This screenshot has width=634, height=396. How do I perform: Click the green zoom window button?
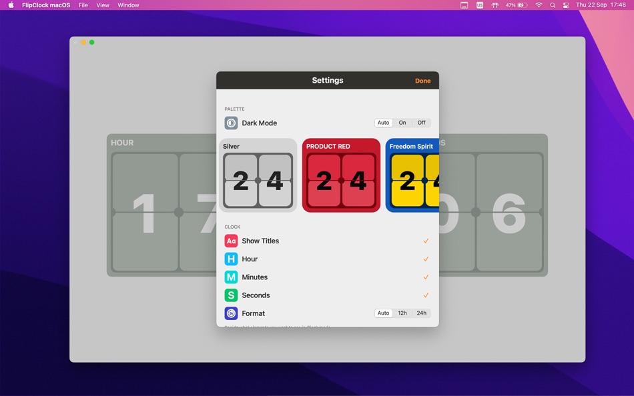tap(92, 42)
